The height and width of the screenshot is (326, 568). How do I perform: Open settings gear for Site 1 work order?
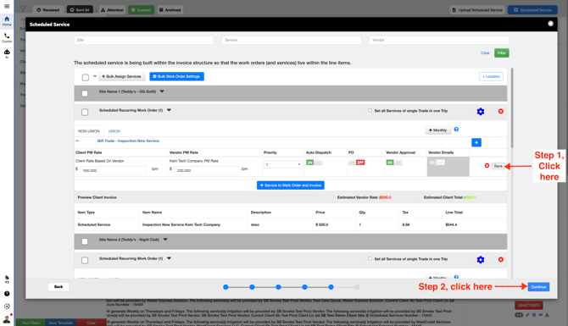click(x=481, y=112)
